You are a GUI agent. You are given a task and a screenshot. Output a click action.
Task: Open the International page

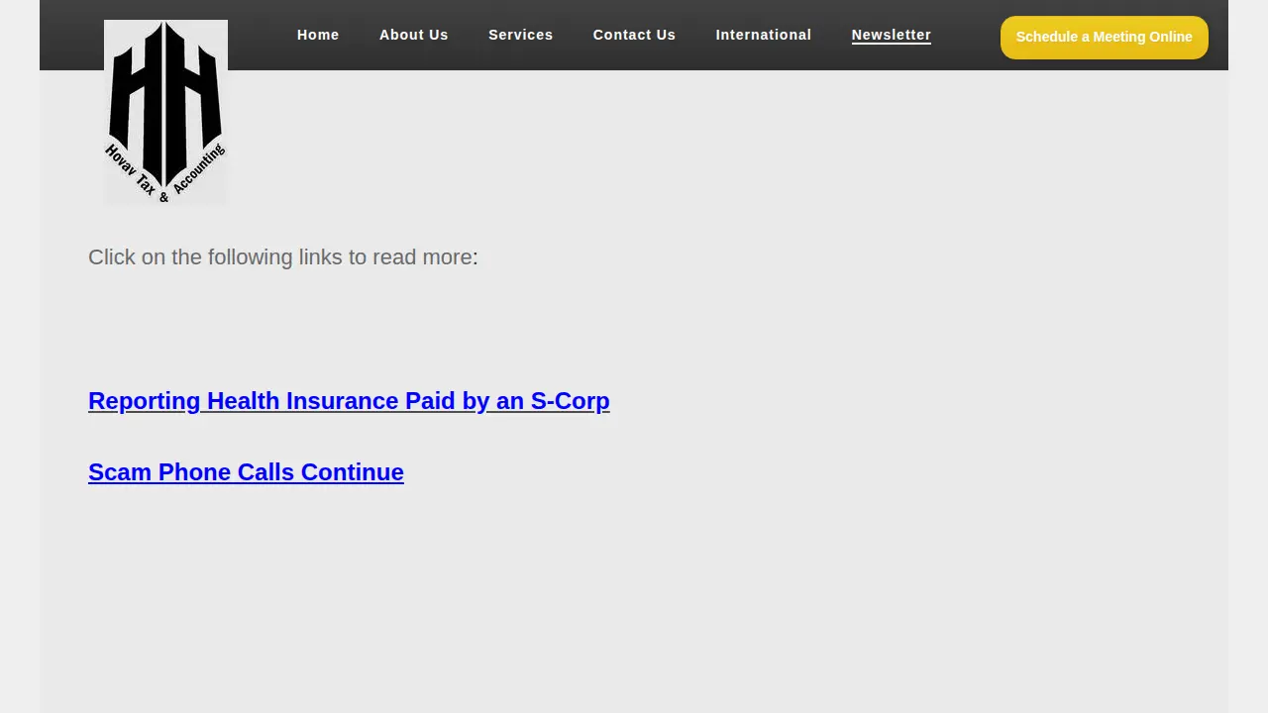[x=764, y=35]
